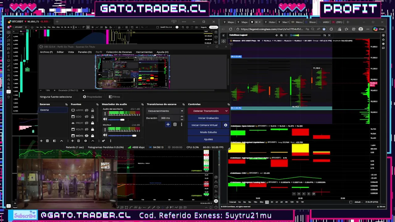Toggle visibility of the HPPPF source
Screen dimensions: 395x222
(x=87, y=110)
